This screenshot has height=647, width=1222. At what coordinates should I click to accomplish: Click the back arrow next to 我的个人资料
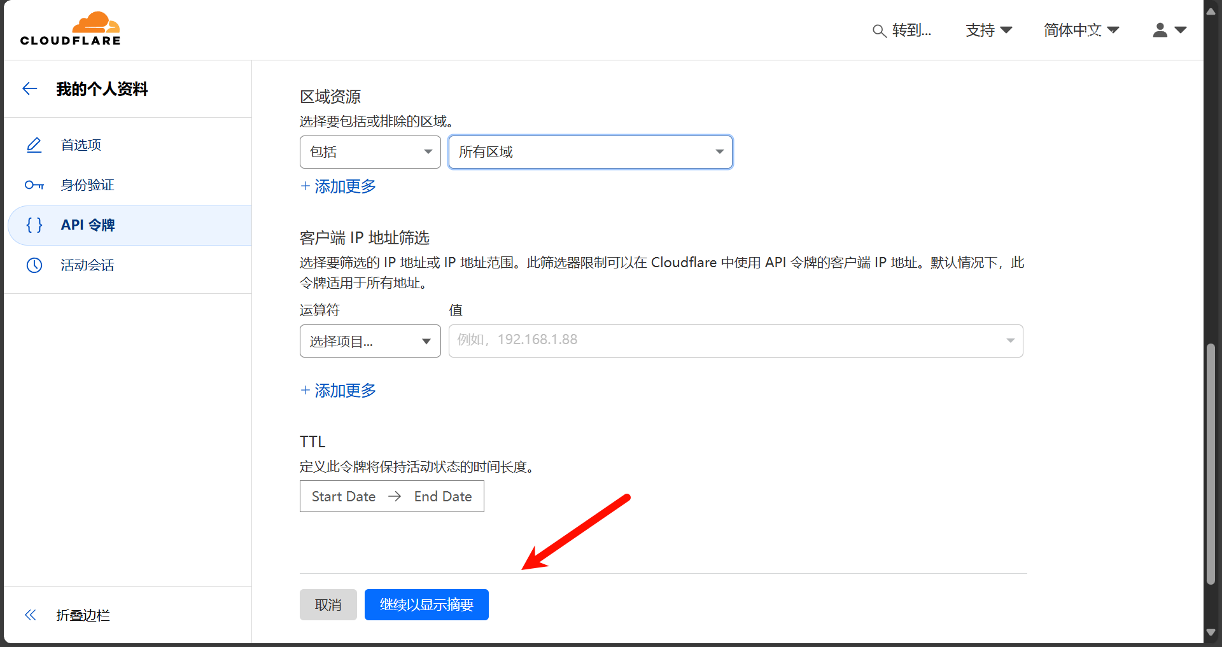coord(30,88)
